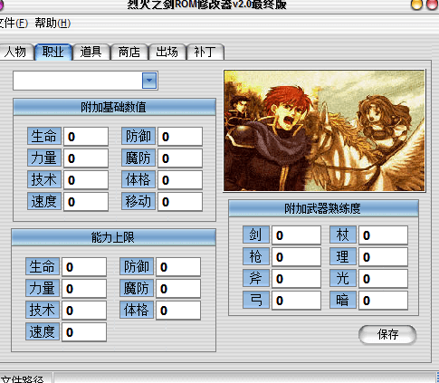Click the 文件路径 status bar label
Viewport: 439px width, 383px height.
pyautogui.click(x=22, y=378)
